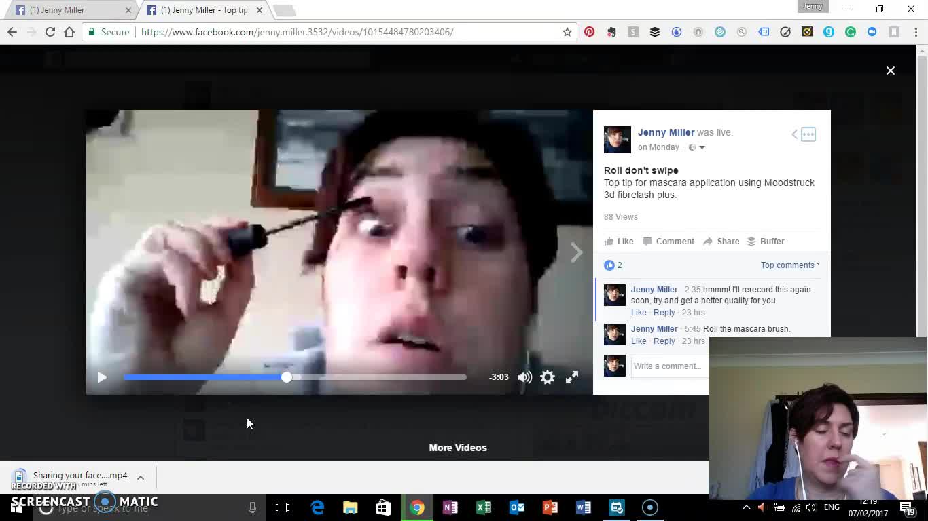Open OneNote from taskbar
This screenshot has width=928, height=521.
(450, 507)
